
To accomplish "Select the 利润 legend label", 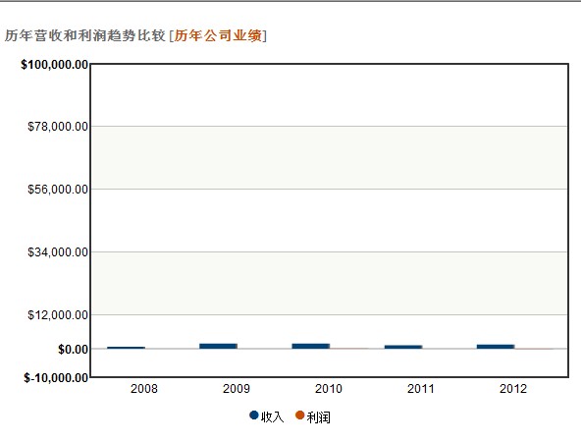I will click(318, 417).
